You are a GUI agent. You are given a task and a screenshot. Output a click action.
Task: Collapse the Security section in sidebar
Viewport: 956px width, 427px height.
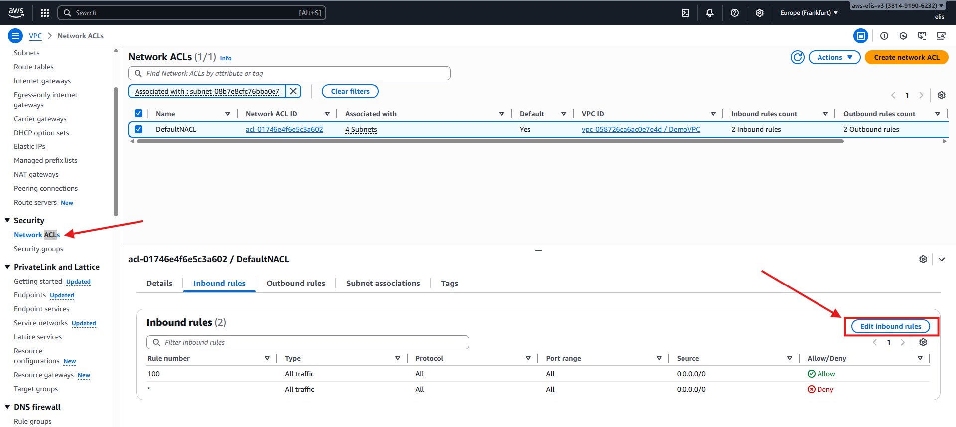point(7,220)
